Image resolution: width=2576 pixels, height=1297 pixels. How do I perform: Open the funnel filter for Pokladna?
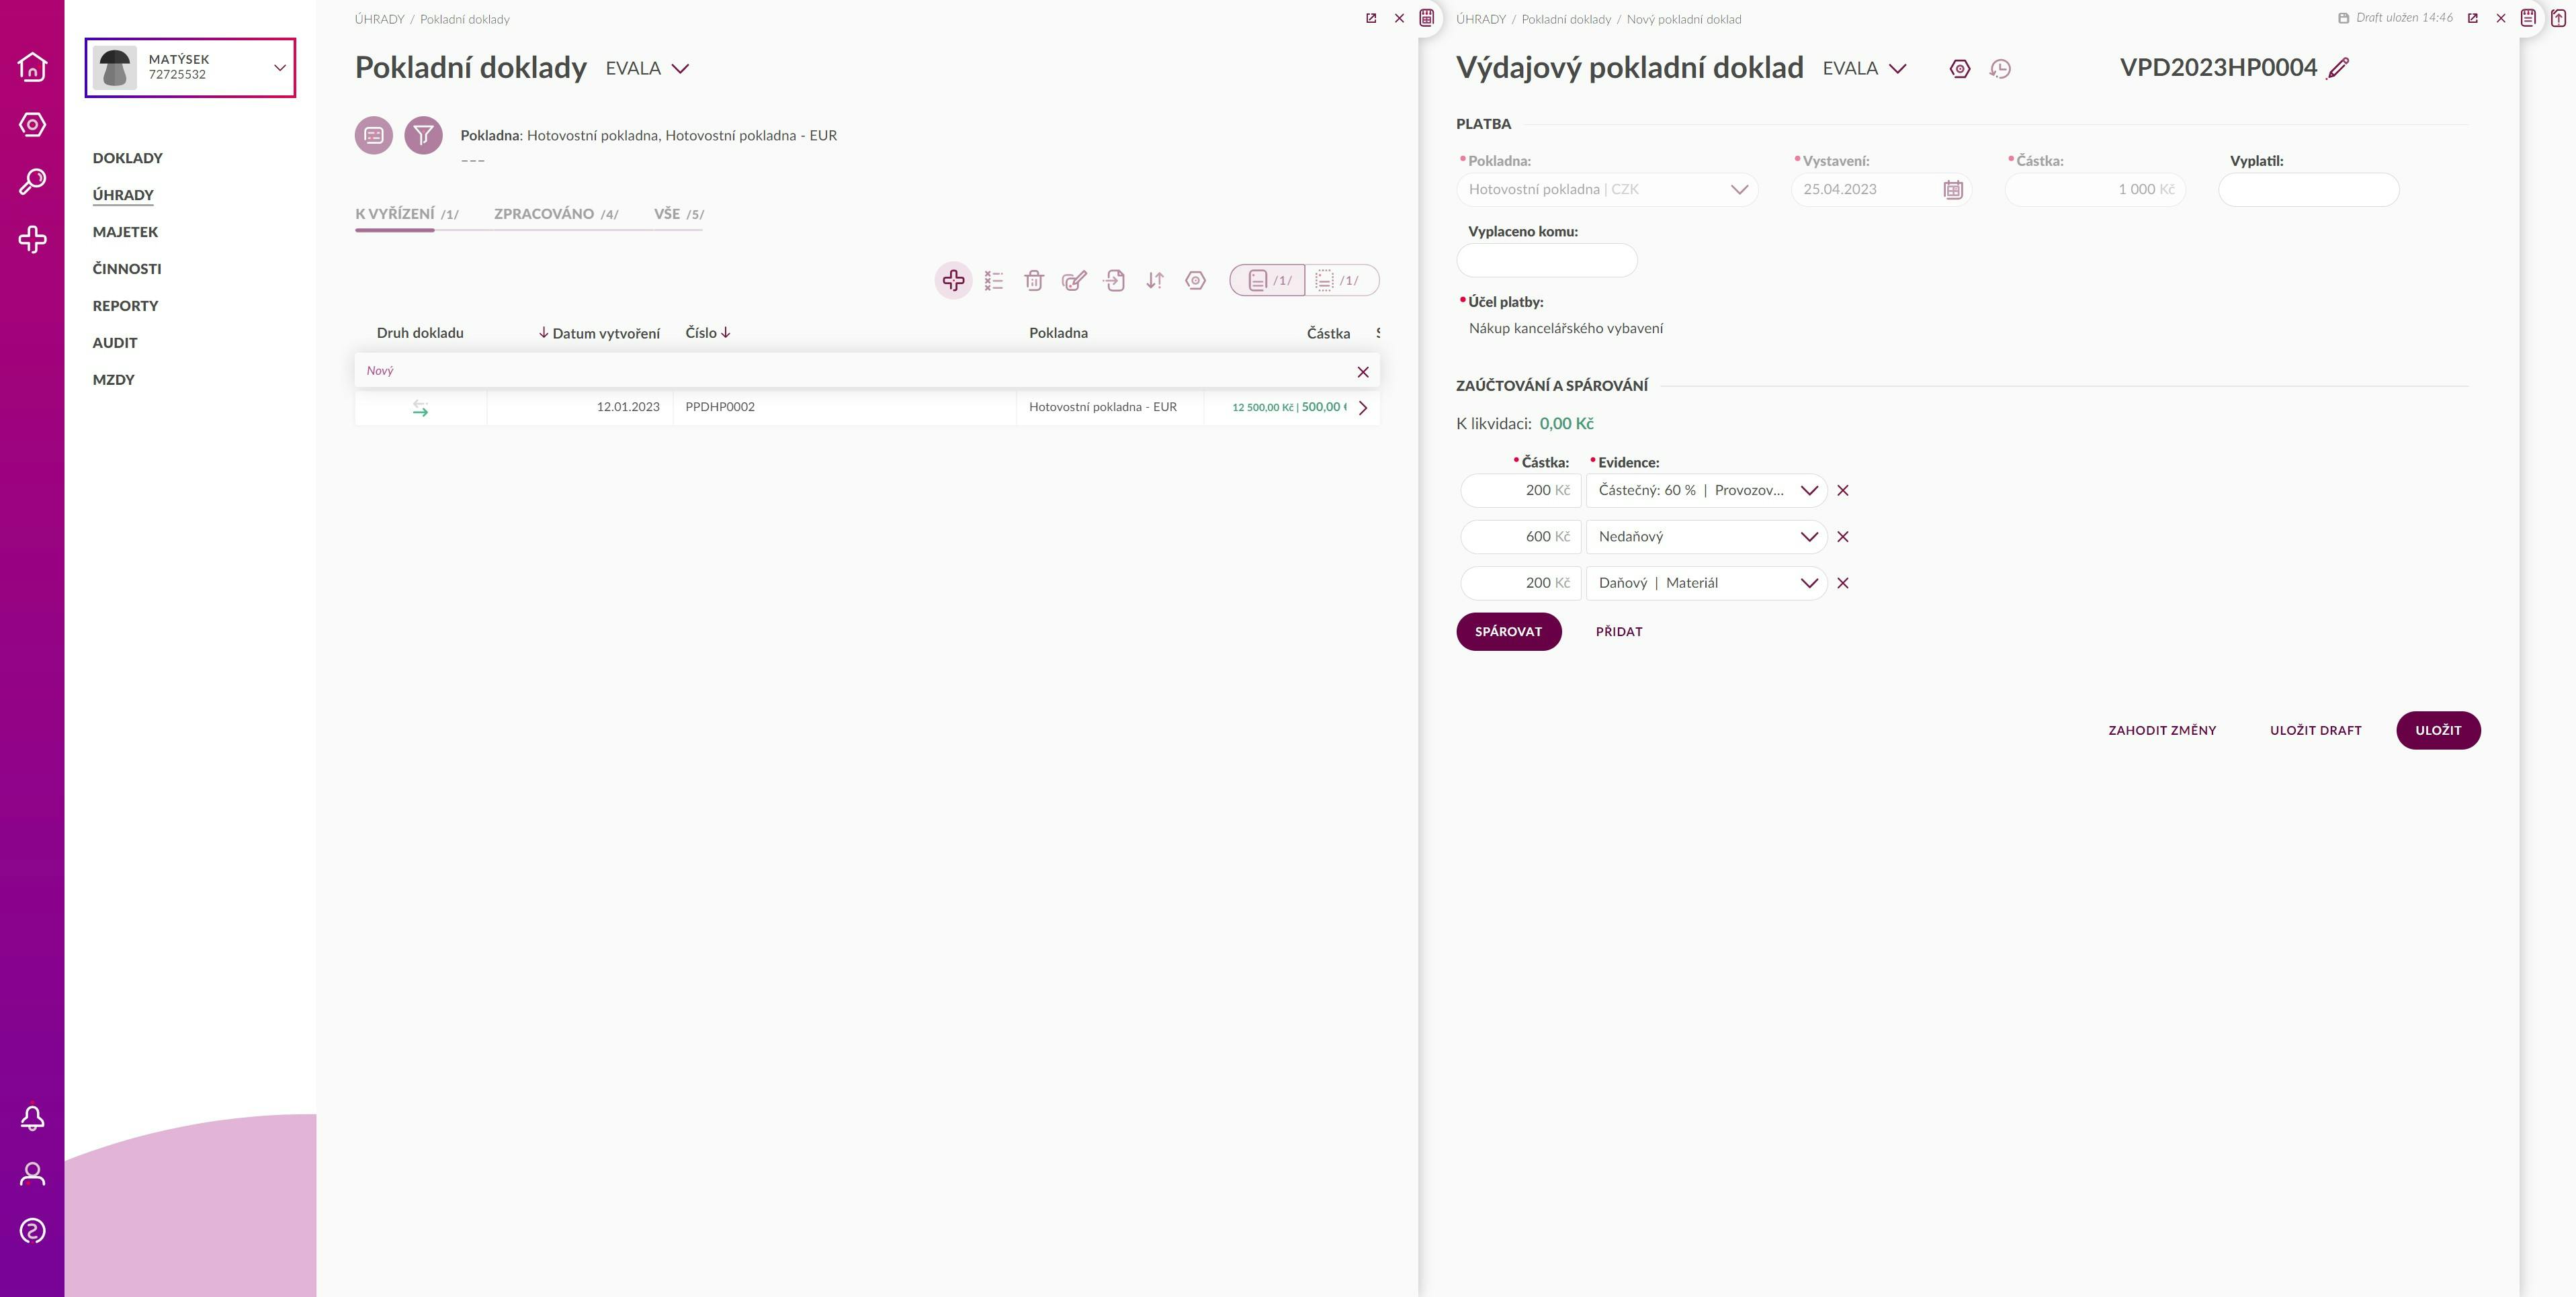point(423,135)
